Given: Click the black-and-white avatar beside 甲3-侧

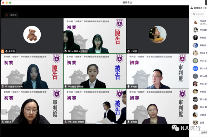Looking at the screenshot, I should tap(195, 99).
